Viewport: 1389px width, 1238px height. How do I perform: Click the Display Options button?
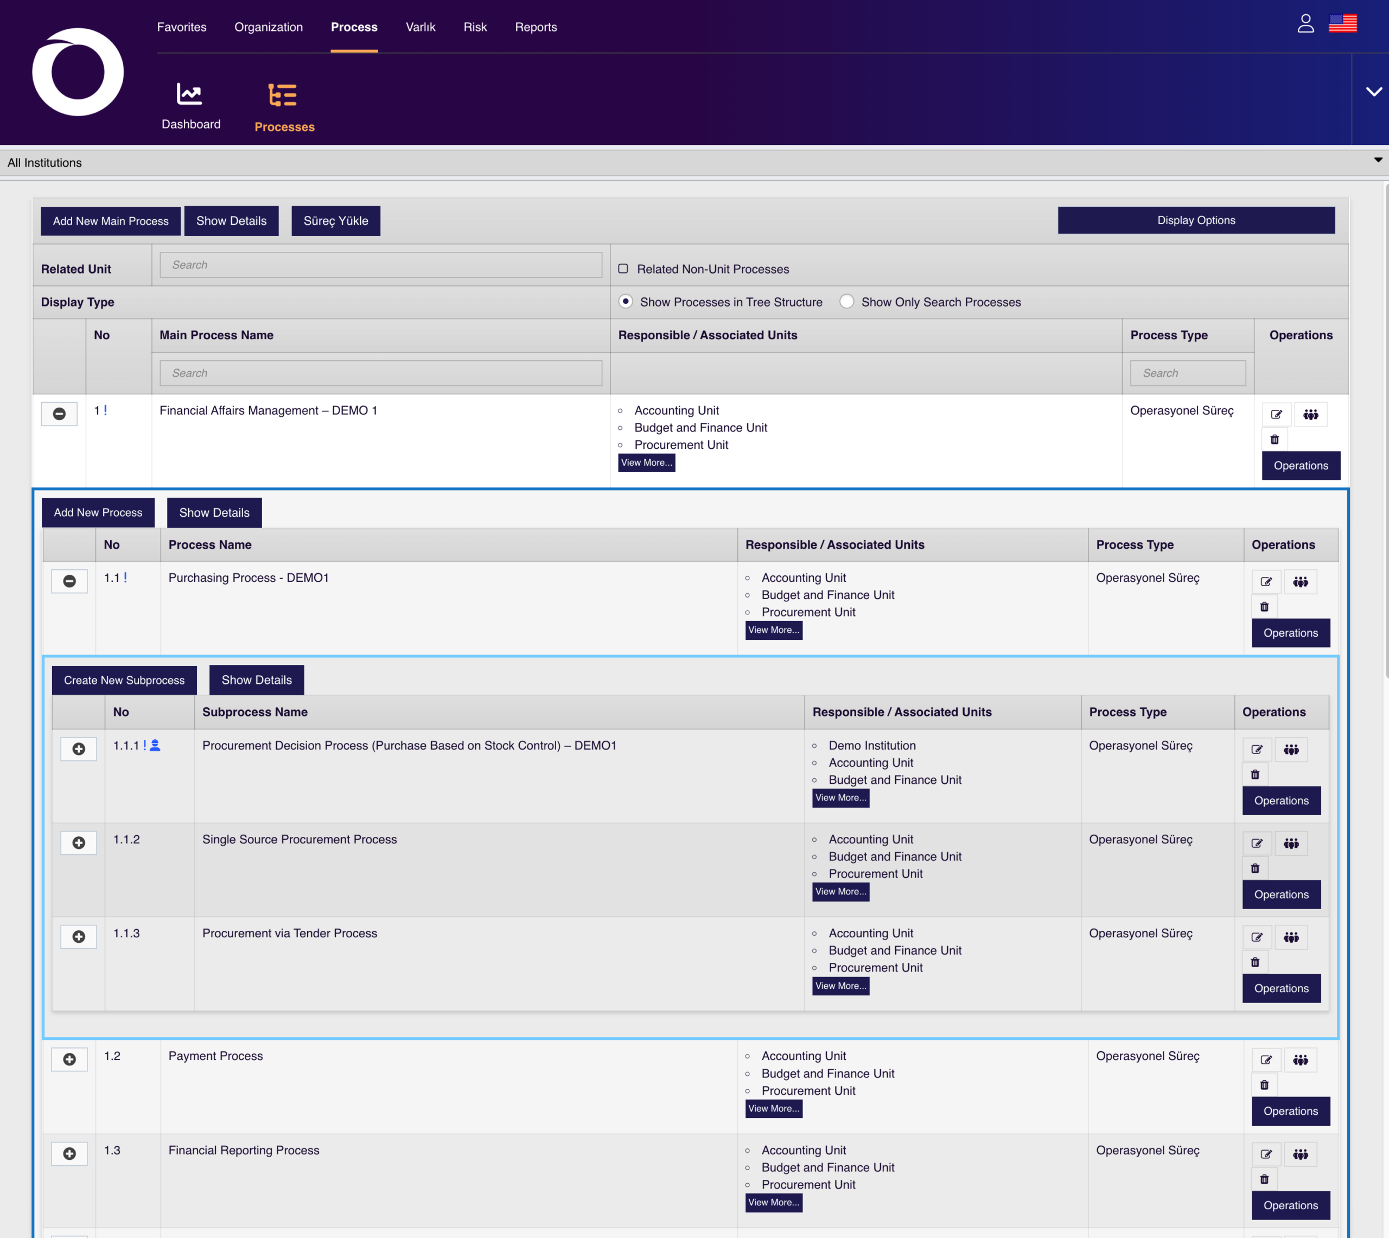(x=1195, y=220)
